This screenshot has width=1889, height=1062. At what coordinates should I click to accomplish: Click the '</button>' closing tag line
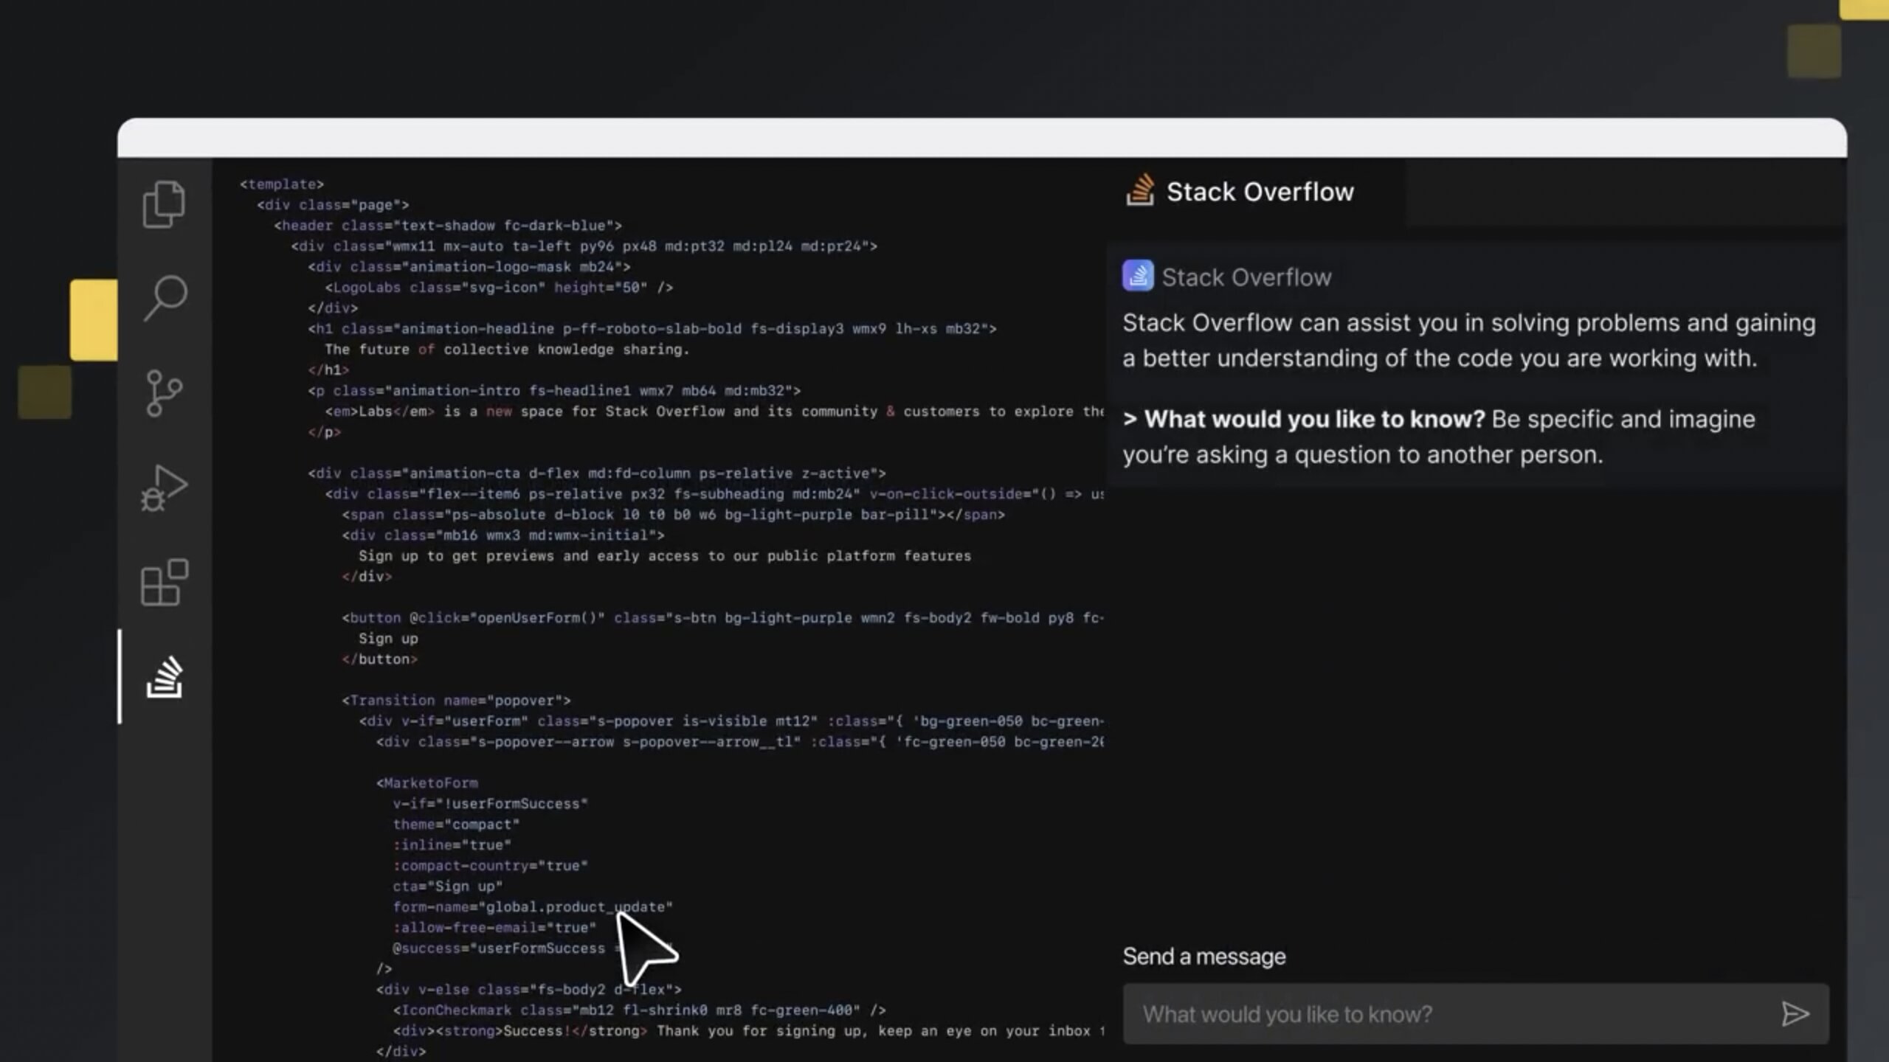click(380, 659)
